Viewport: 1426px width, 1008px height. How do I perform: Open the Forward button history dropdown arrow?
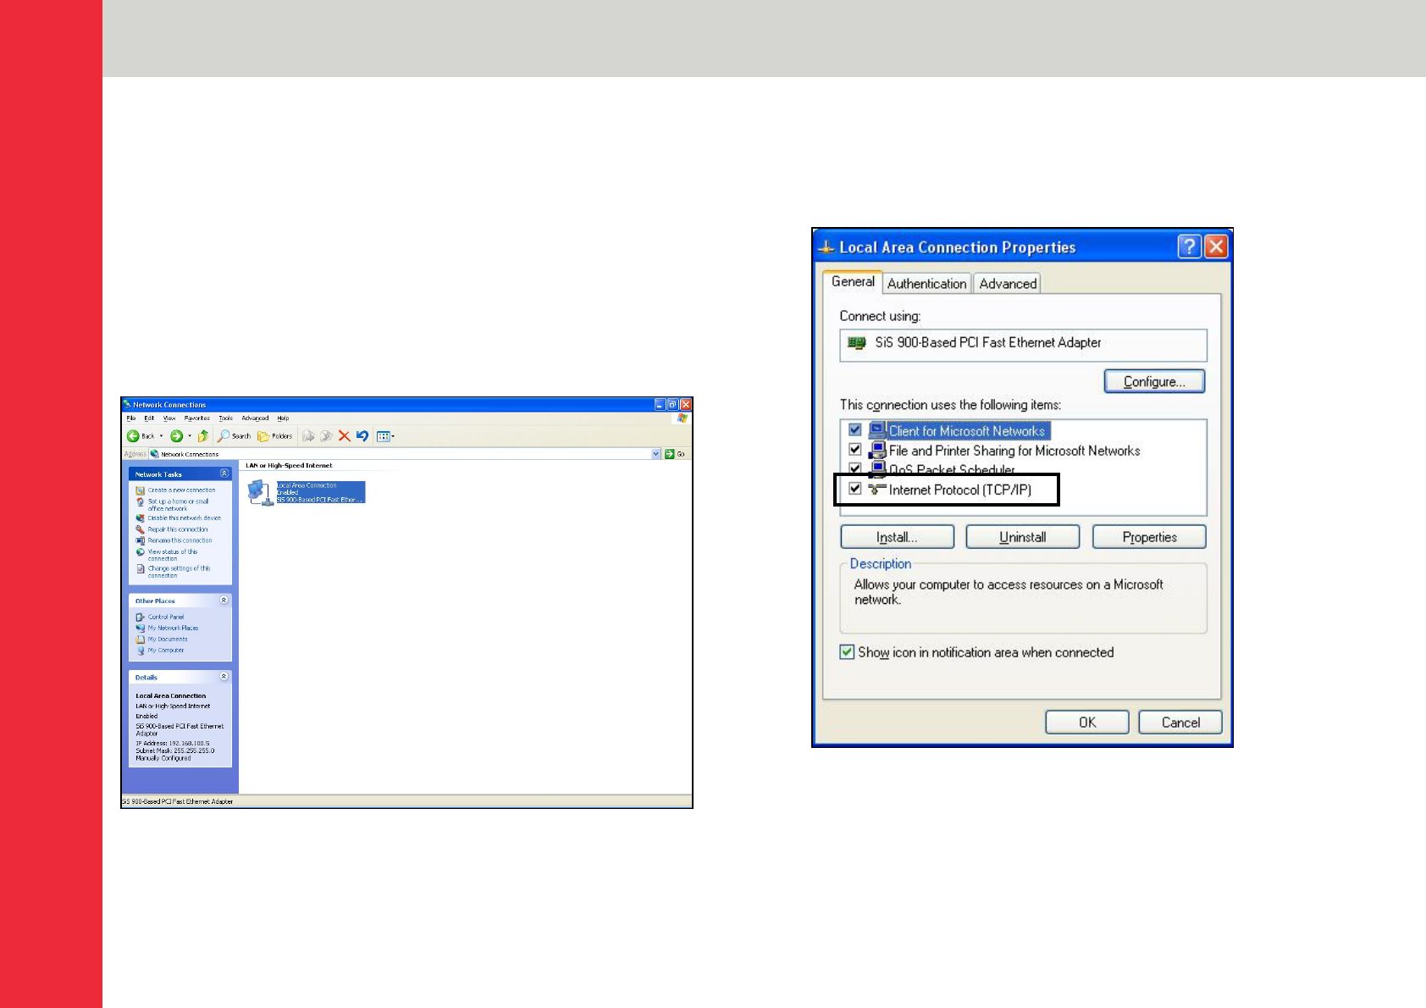190,436
